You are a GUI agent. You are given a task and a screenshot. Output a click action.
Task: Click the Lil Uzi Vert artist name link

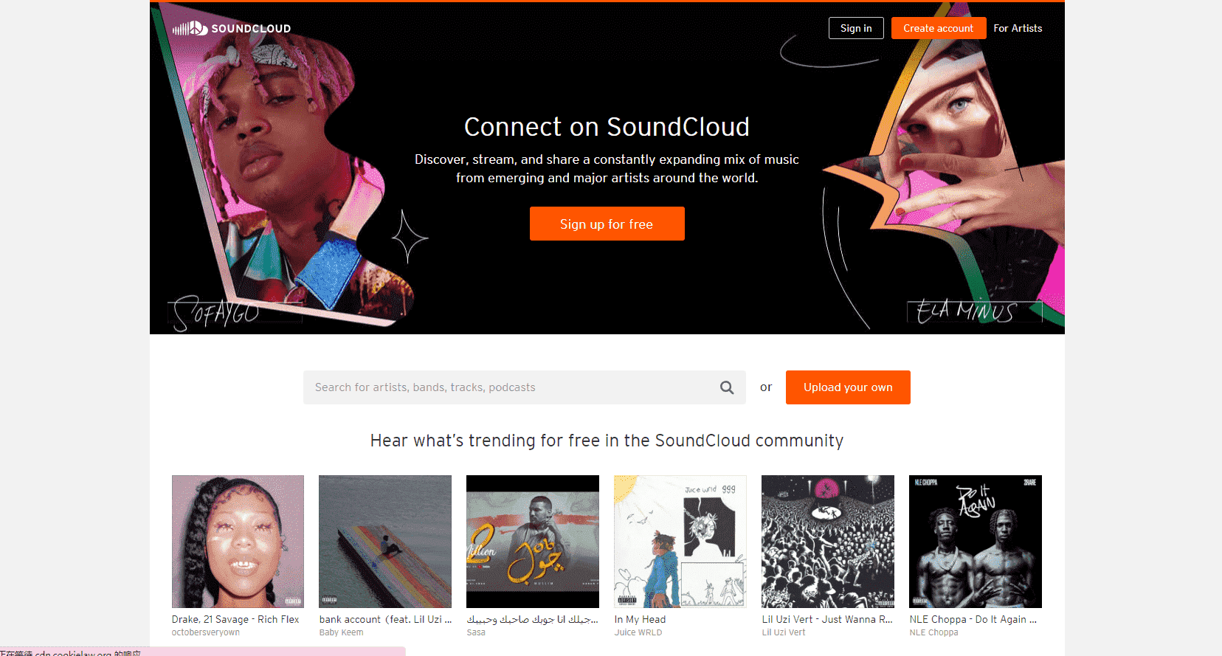coord(784,632)
